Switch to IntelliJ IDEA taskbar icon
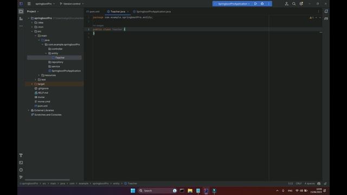The image size is (347, 195). (x=206, y=191)
